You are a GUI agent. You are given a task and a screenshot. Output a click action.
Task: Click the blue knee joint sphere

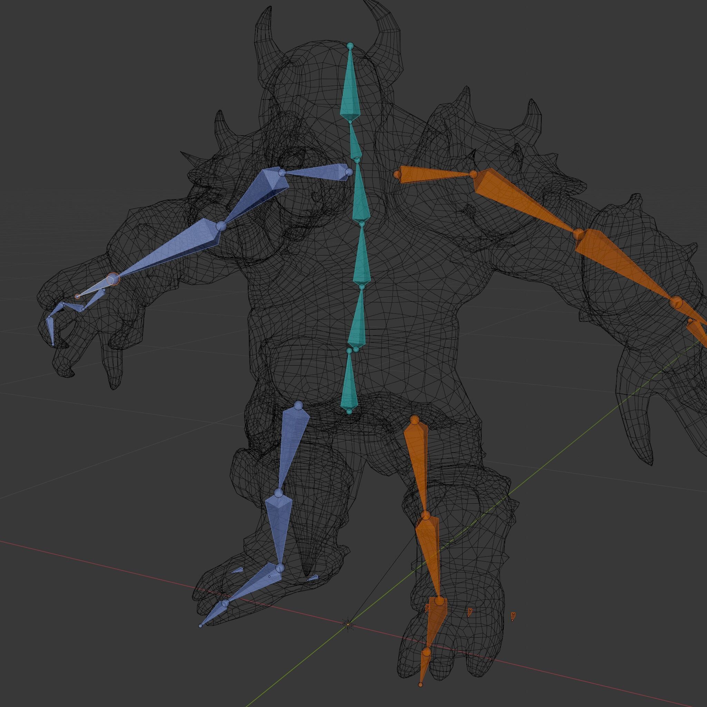(279, 493)
